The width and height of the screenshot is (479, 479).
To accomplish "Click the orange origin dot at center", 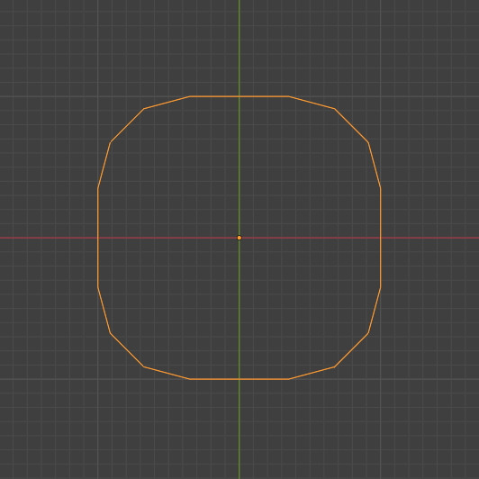I will tap(239, 238).
